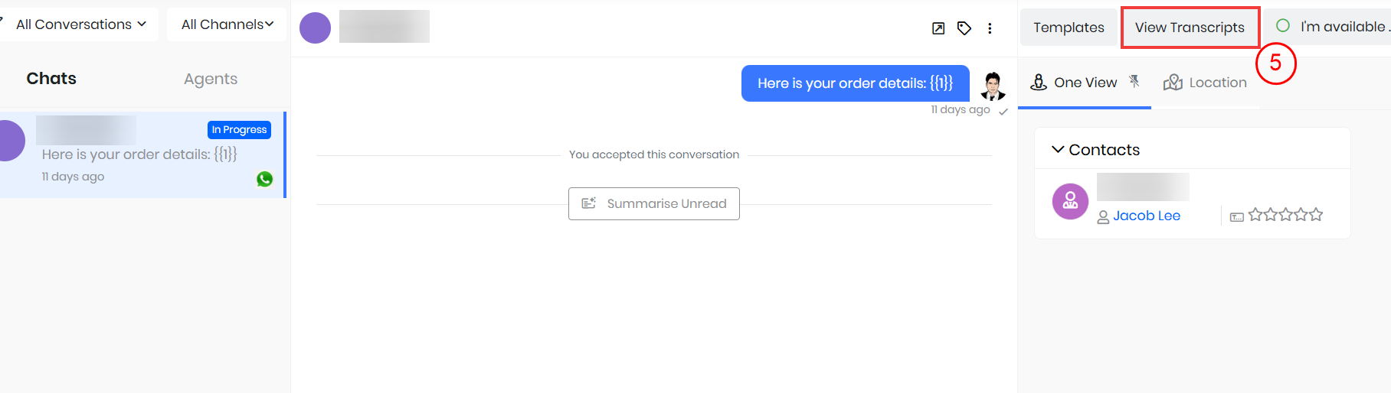Click the contact card icon near stars
This screenshot has width=1391, height=393.
tap(1236, 217)
